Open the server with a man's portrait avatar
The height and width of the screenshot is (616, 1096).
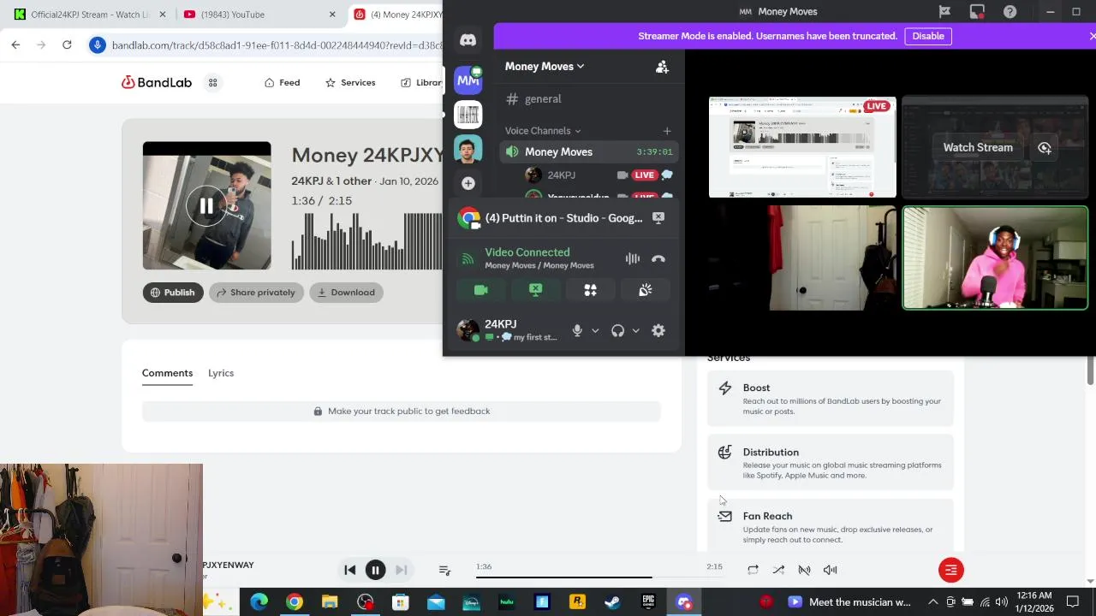click(x=468, y=149)
